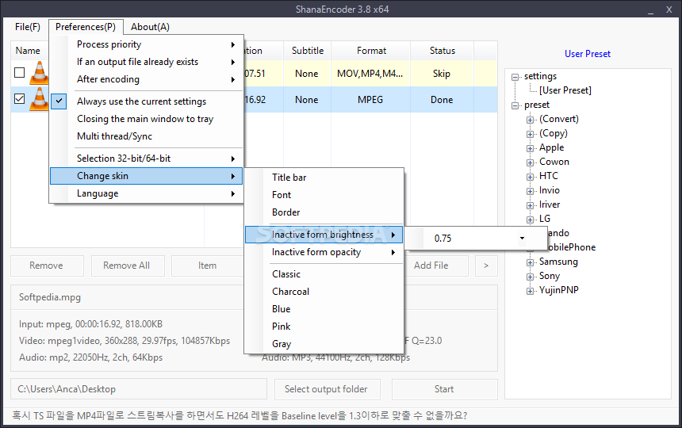Viewport: 682px width, 428px height.
Task: Click the VLC cone icon of the first file
Action: point(39,73)
